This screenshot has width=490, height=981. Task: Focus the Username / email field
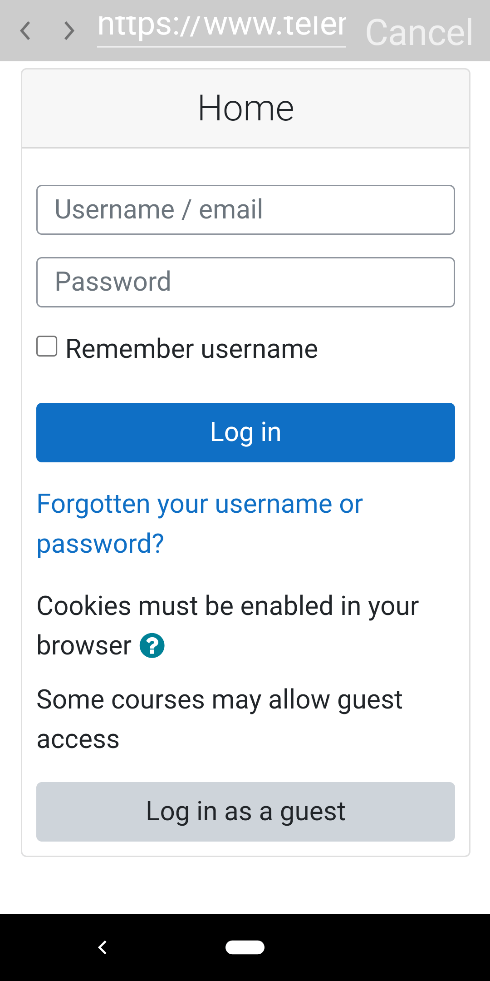(245, 210)
